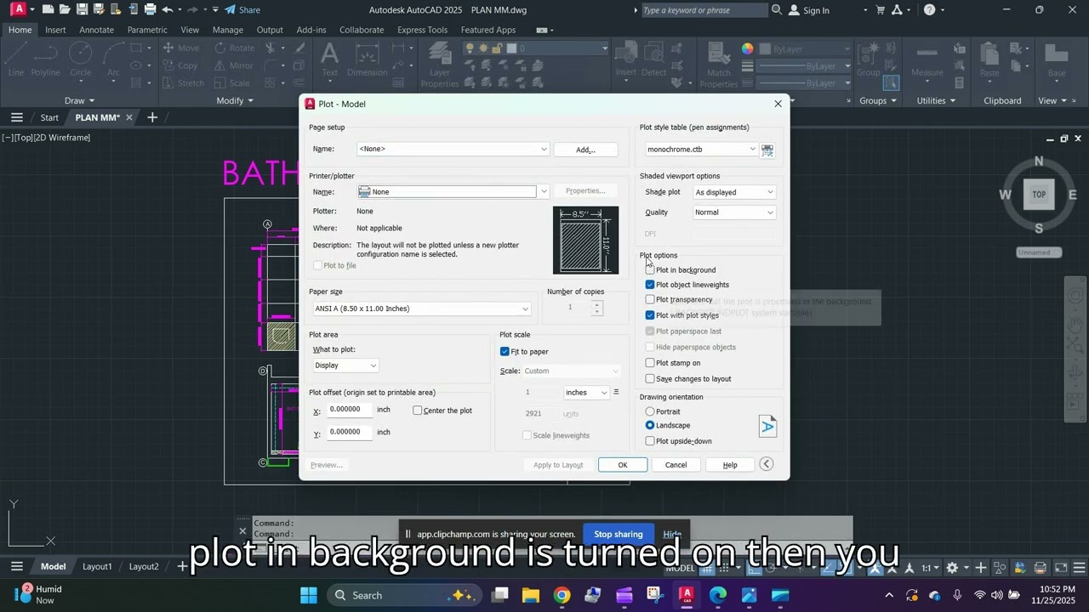The image size is (1089, 612).
Task: Click the Help question mark icon
Action: (x=929, y=10)
